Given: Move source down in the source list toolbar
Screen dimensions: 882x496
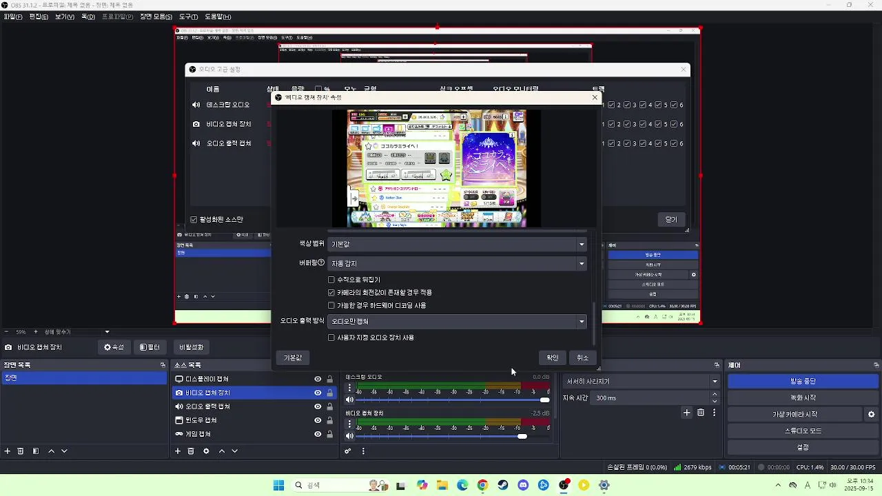Looking at the screenshot, I should pyautogui.click(x=234, y=451).
